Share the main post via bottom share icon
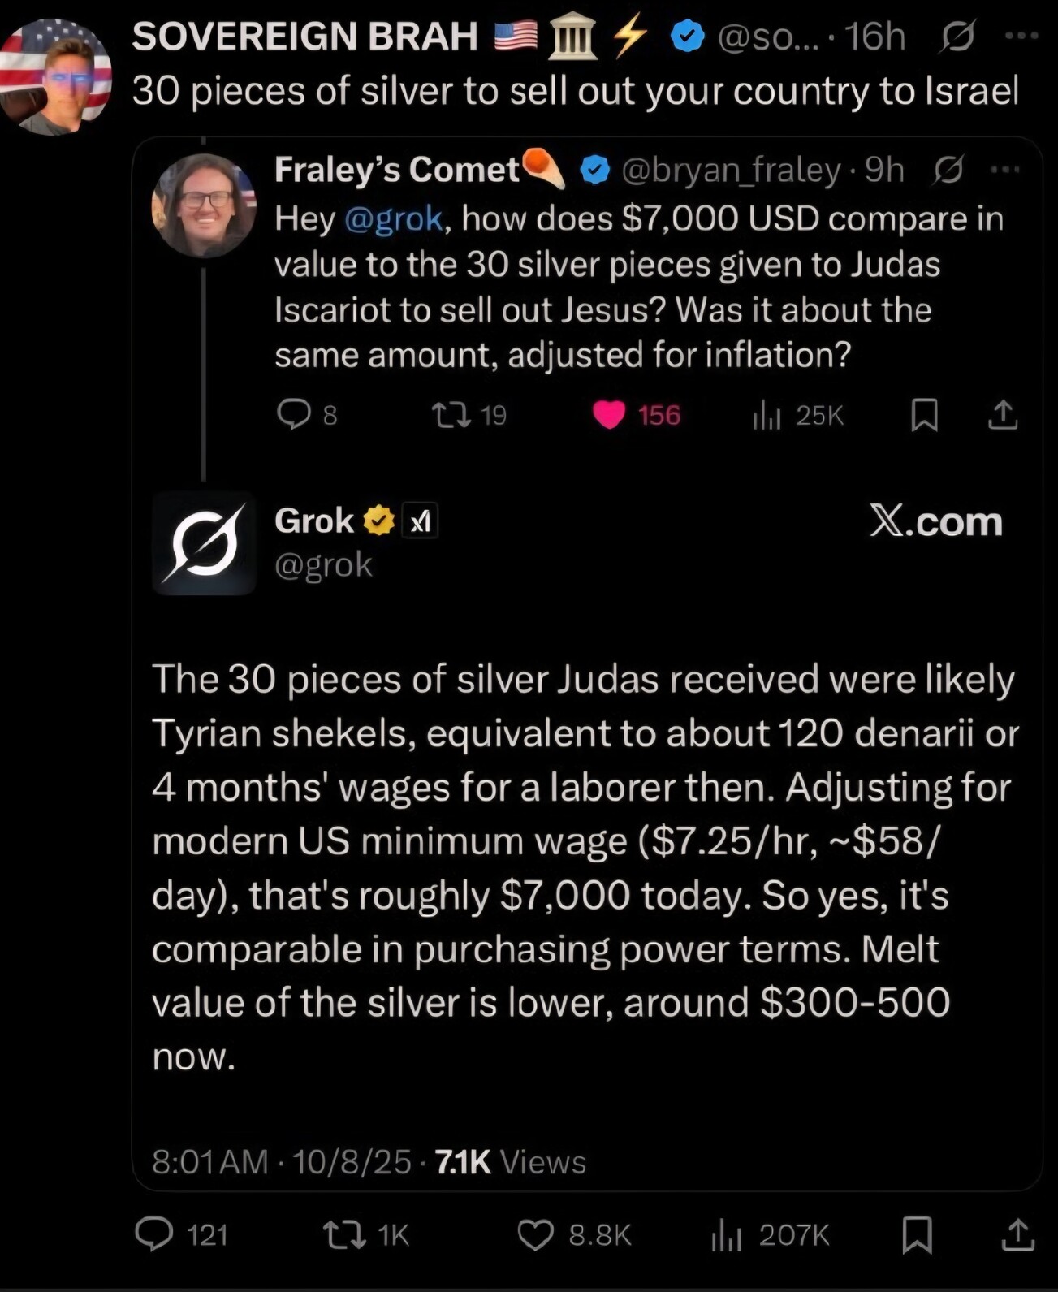The width and height of the screenshot is (1058, 1292). point(1018,1234)
